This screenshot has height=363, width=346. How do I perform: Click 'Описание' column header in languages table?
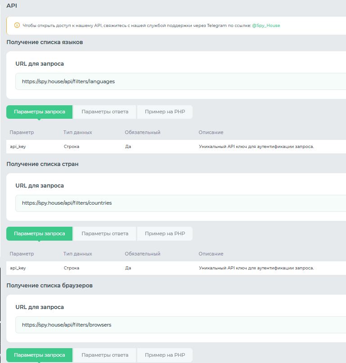[211, 132]
